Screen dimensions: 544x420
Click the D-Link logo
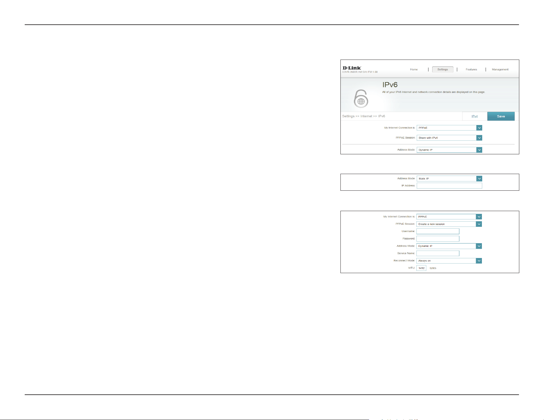(x=352, y=68)
